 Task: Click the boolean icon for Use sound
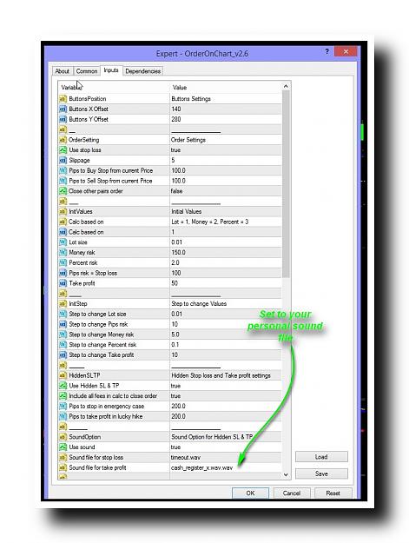(63, 447)
